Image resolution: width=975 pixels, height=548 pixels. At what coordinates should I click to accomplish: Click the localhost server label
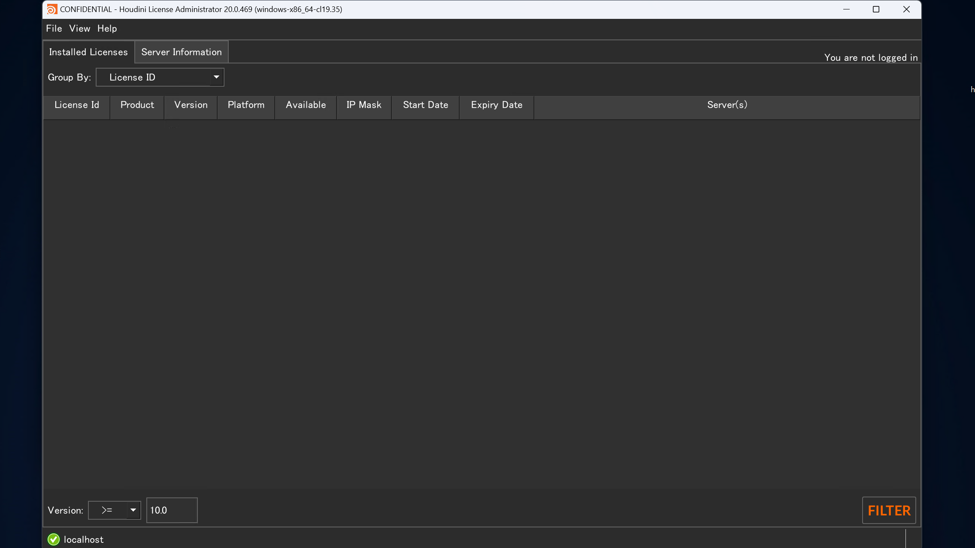tap(84, 539)
